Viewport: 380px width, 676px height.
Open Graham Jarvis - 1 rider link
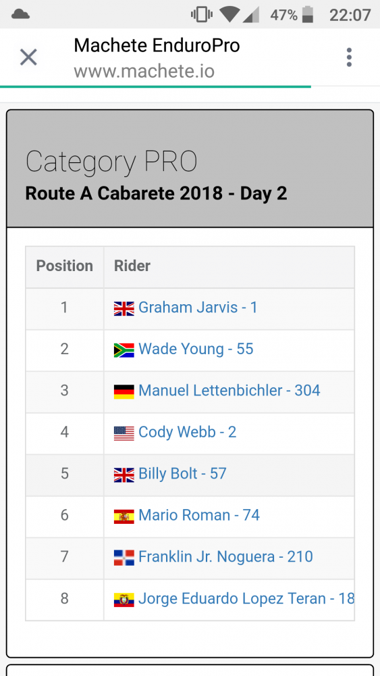pyautogui.click(x=198, y=308)
